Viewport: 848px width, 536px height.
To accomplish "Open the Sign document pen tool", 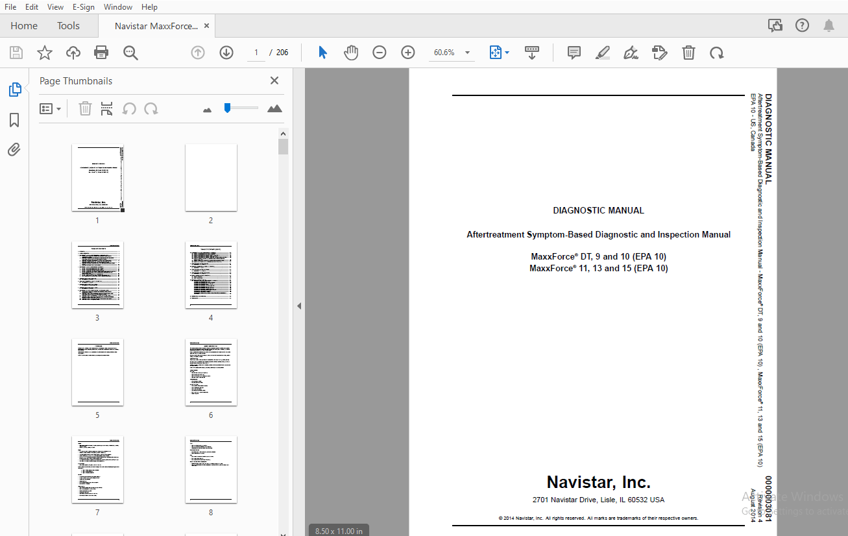I will tap(631, 53).
